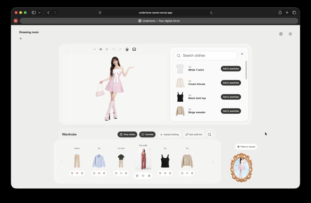Click the diamond fit-to-canvas icon in toolbar
The height and width of the screenshot is (203, 311).
(x=101, y=49)
